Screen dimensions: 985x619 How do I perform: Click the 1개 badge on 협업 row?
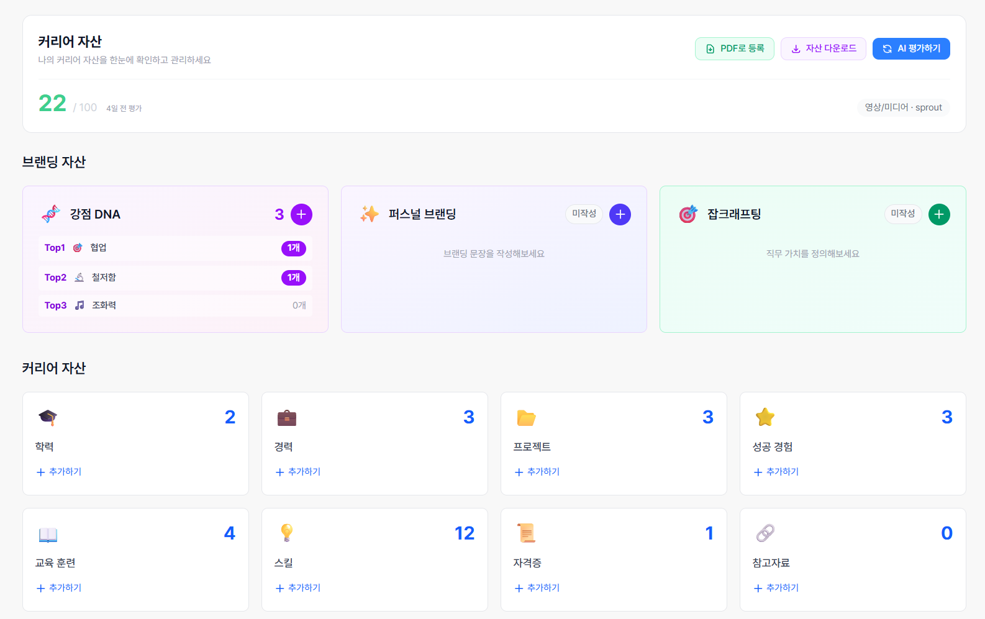point(294,248)
